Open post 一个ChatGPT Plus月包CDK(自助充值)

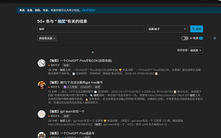pyautogui.click(x=80, y=61)
